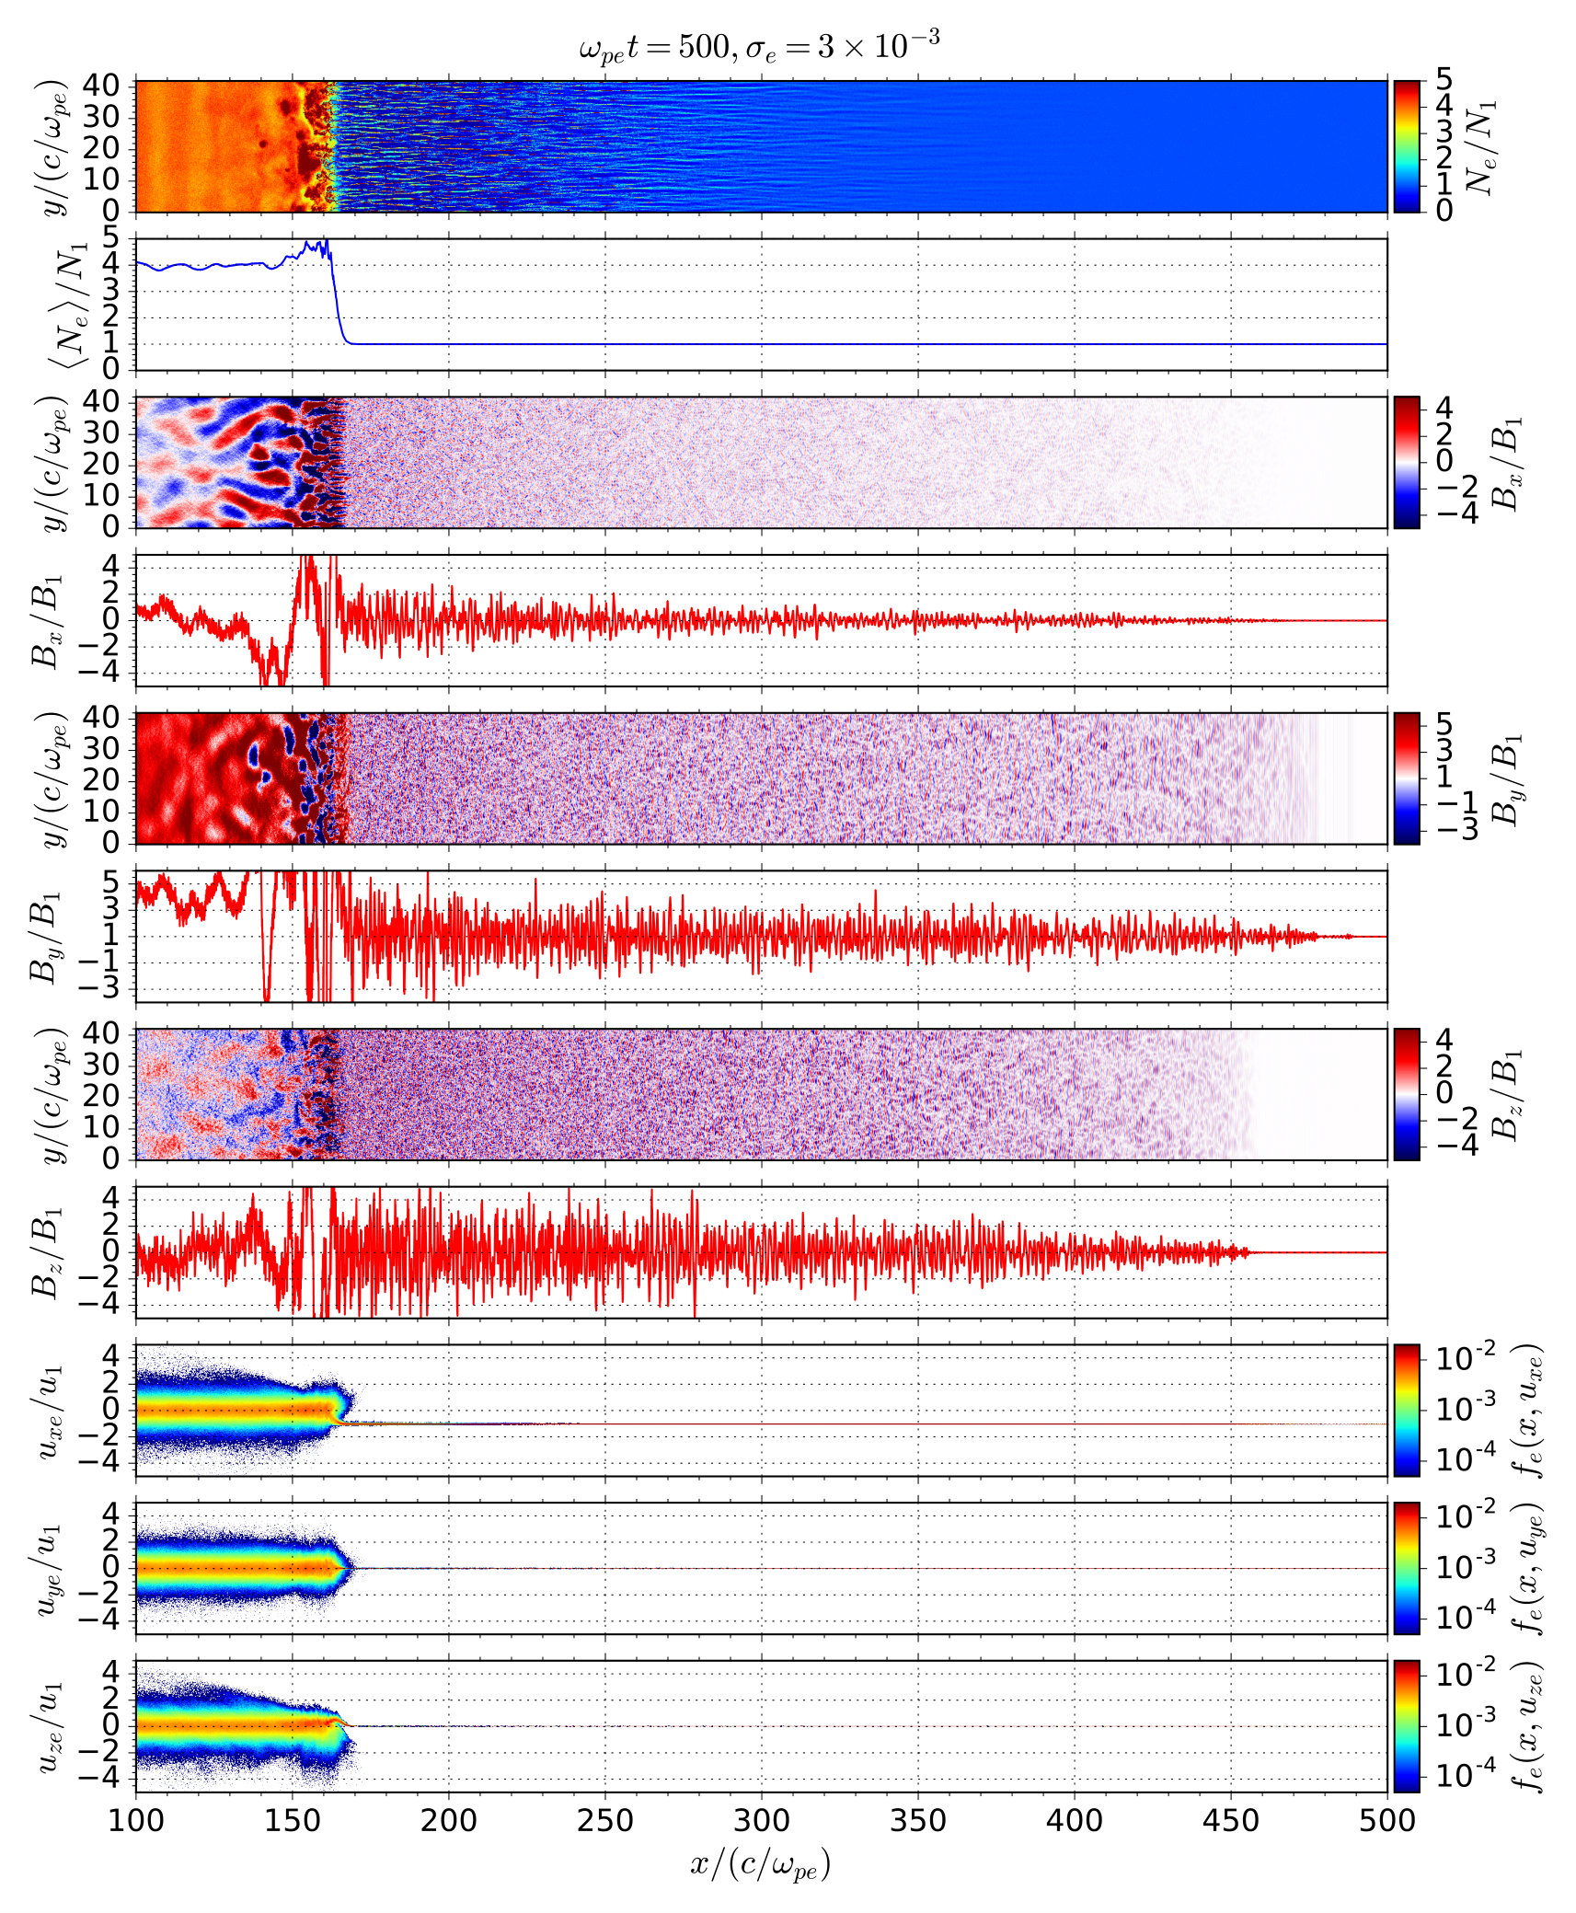Select bottom x-axis tick label 400
Image resolution: width=1576 pixels, height=1913 pixels.
tap(1075, 1819)
